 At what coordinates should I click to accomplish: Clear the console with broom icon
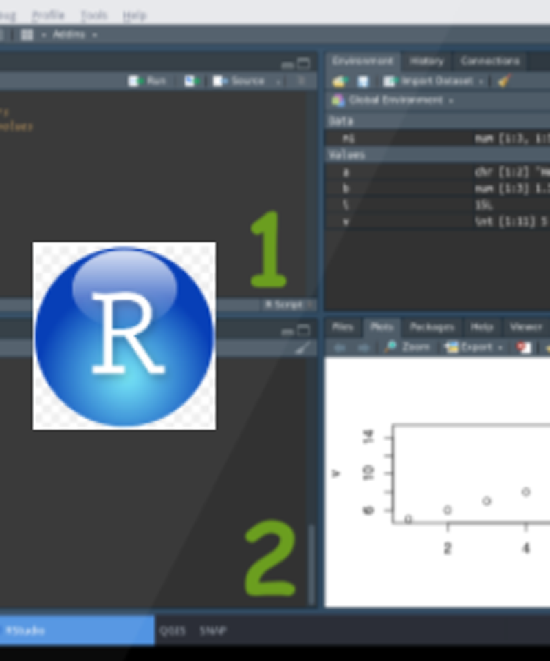[302, 348]
